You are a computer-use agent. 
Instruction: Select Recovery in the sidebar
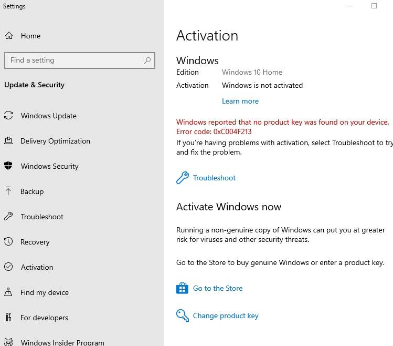coord(35,242)
